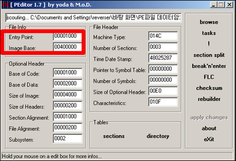The image size is (236, 161).
Task: Edit the Number of Symbols field
Action: click(163, 80)
